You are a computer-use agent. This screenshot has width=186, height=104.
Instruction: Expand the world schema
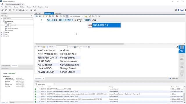coord(2,36)
